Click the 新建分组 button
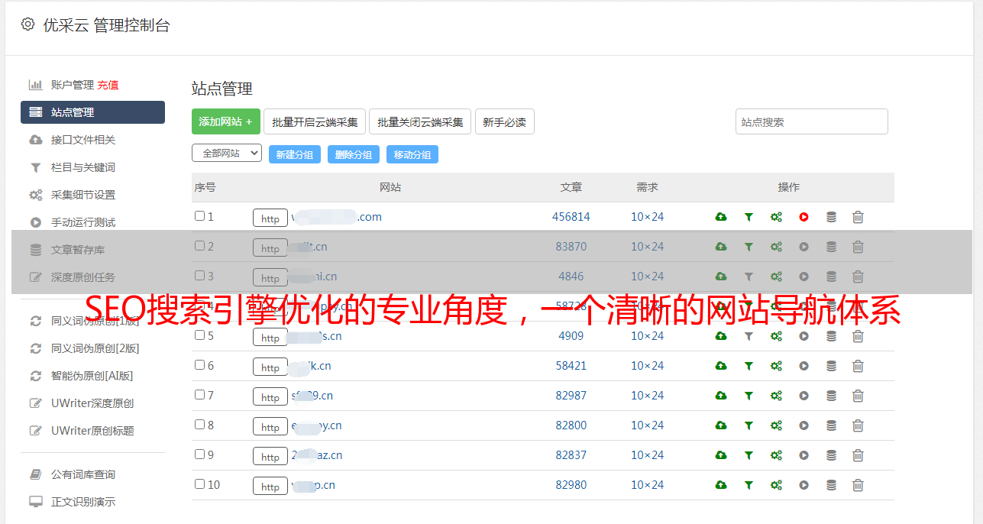Viewport: 983px width, 524px height. coord(295,154)
